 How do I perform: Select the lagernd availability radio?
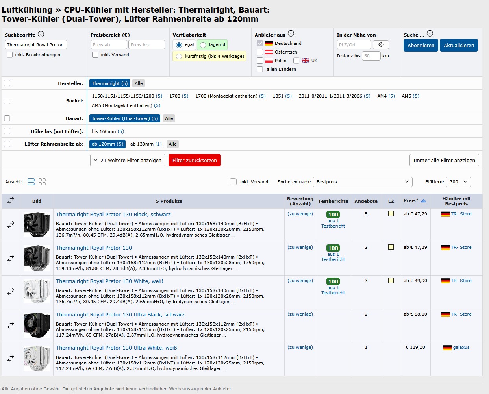203,45
